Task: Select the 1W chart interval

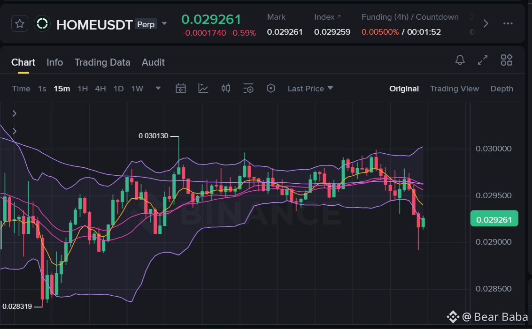Action: pyautogui.click(x=137, y=89)
